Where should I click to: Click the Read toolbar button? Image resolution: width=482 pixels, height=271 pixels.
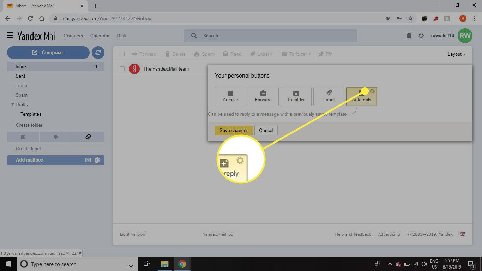coord(232,54)
